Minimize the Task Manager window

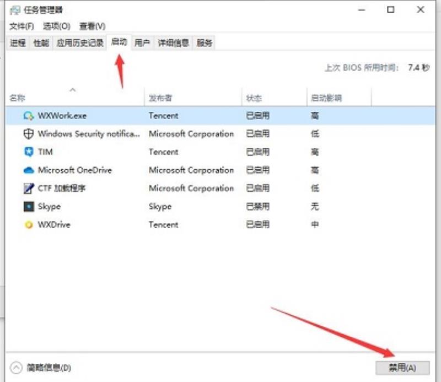pos(362,10)
